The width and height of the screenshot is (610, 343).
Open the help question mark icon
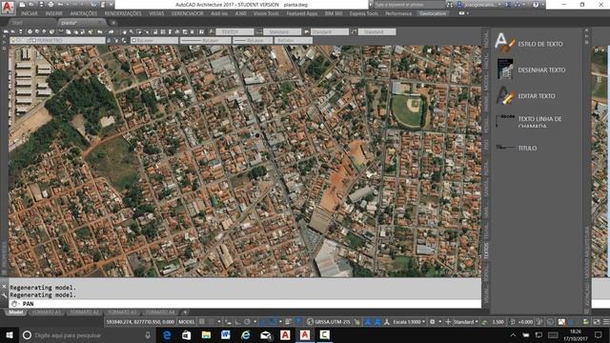536,5
